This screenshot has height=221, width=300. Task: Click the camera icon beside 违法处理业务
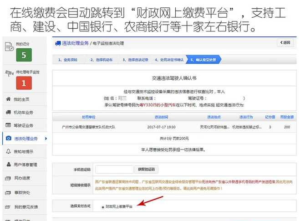pos(8,138)
